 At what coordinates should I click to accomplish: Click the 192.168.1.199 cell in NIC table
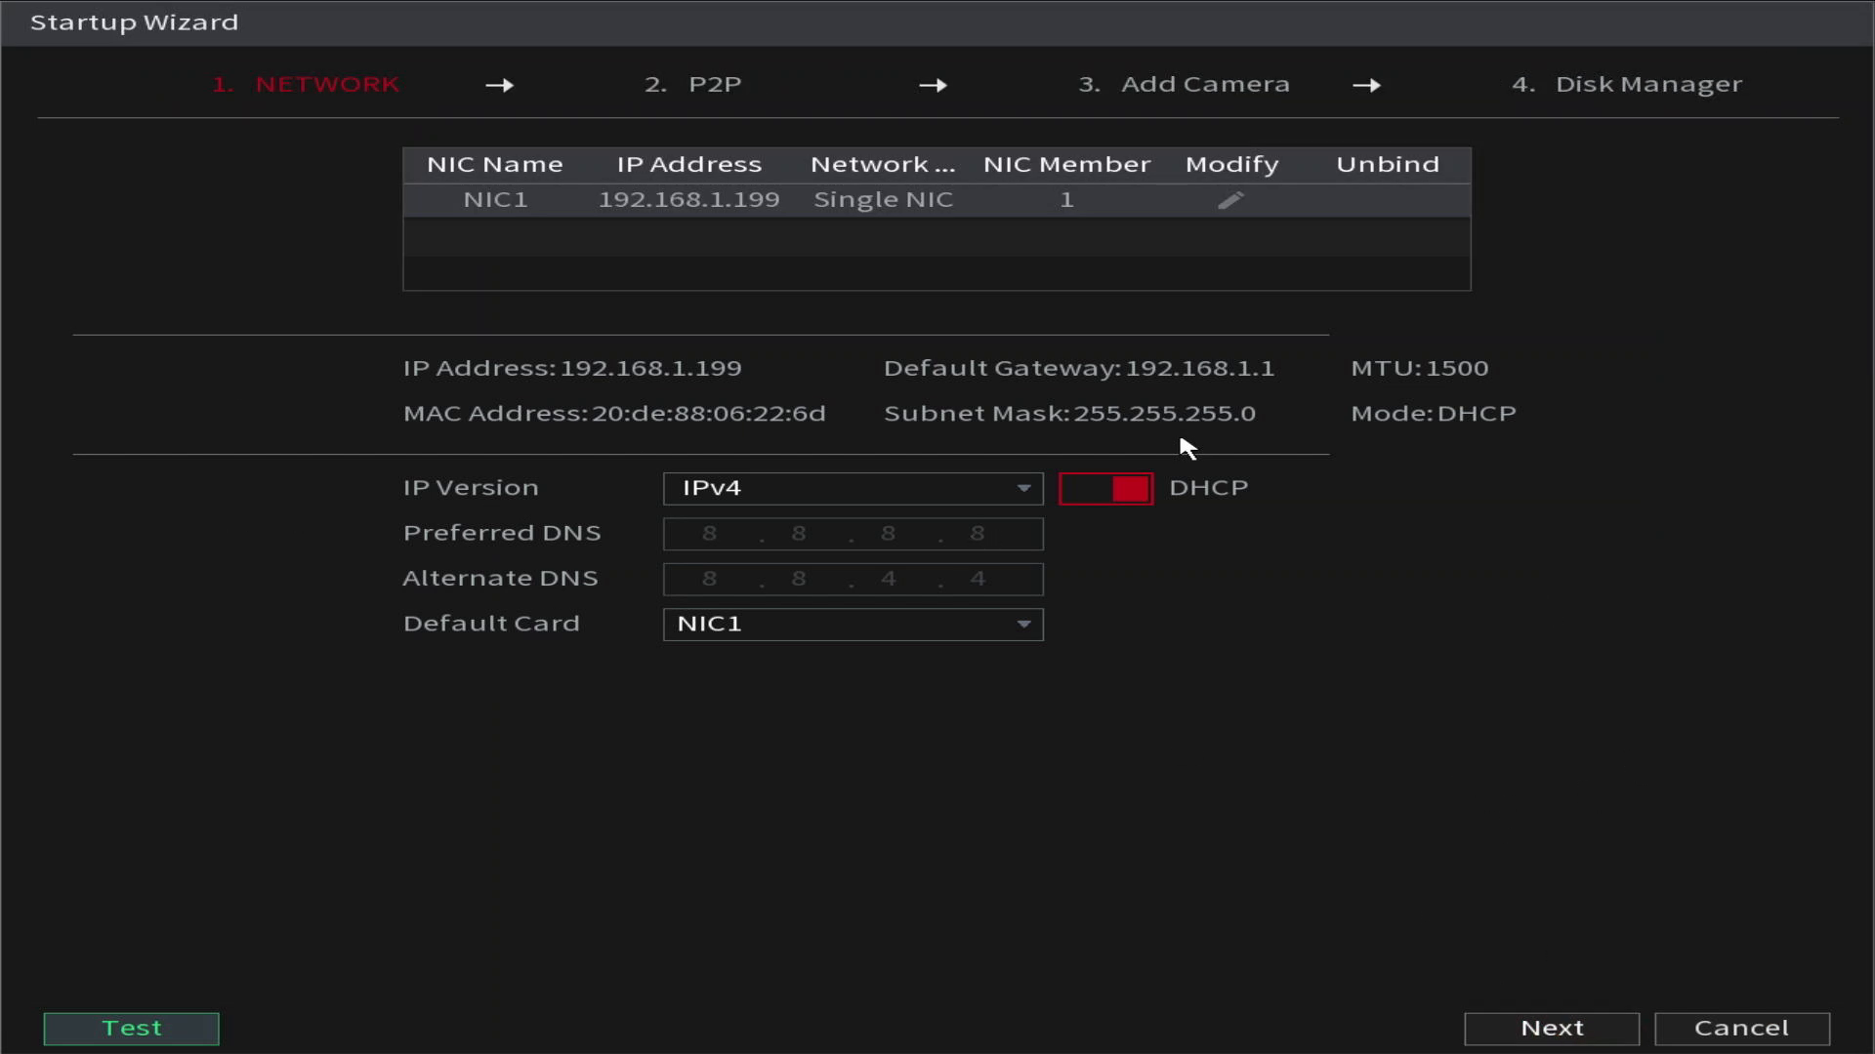688,200
